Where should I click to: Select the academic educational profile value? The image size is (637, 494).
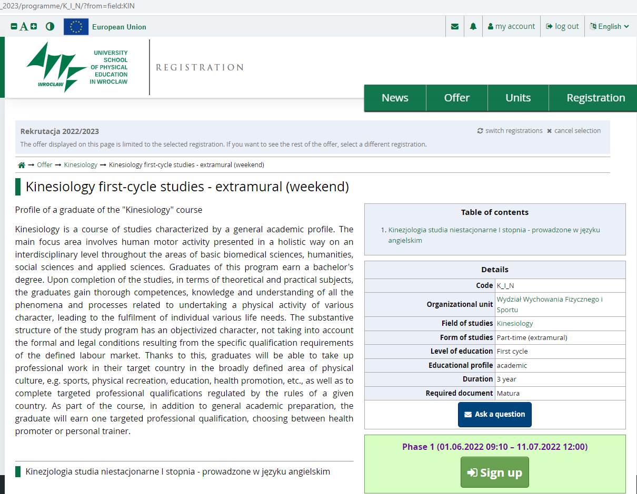[x=512, y=365]
